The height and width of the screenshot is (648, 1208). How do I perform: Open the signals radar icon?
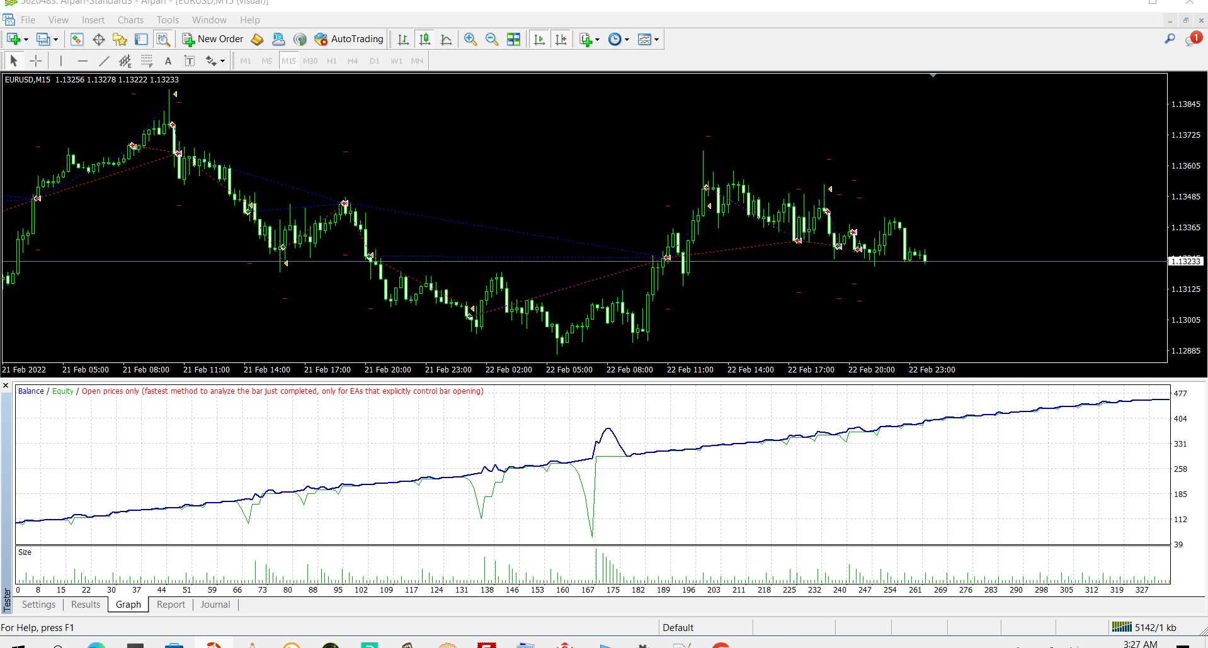[300, 40]
